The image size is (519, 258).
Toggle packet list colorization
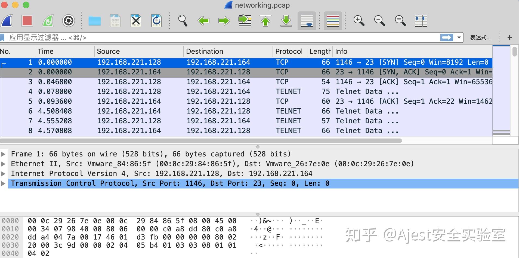333,20
